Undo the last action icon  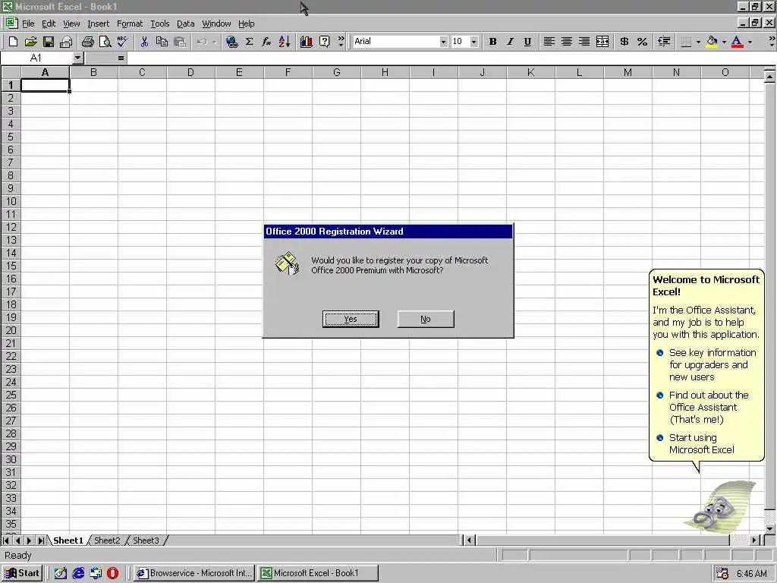coord(202,43)
